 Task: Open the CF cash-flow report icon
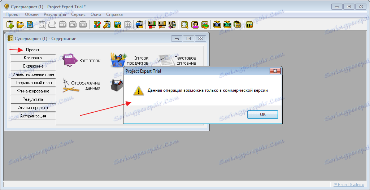click(162, 24)
